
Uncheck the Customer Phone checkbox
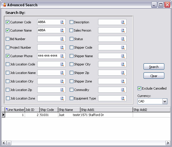point(8,56)
